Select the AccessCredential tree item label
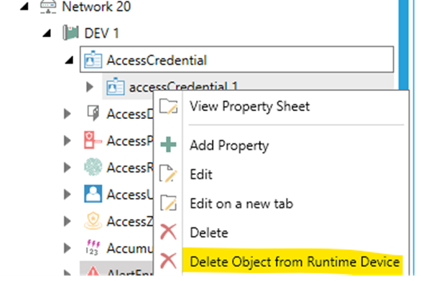421x281 pixels. (157, 60)
